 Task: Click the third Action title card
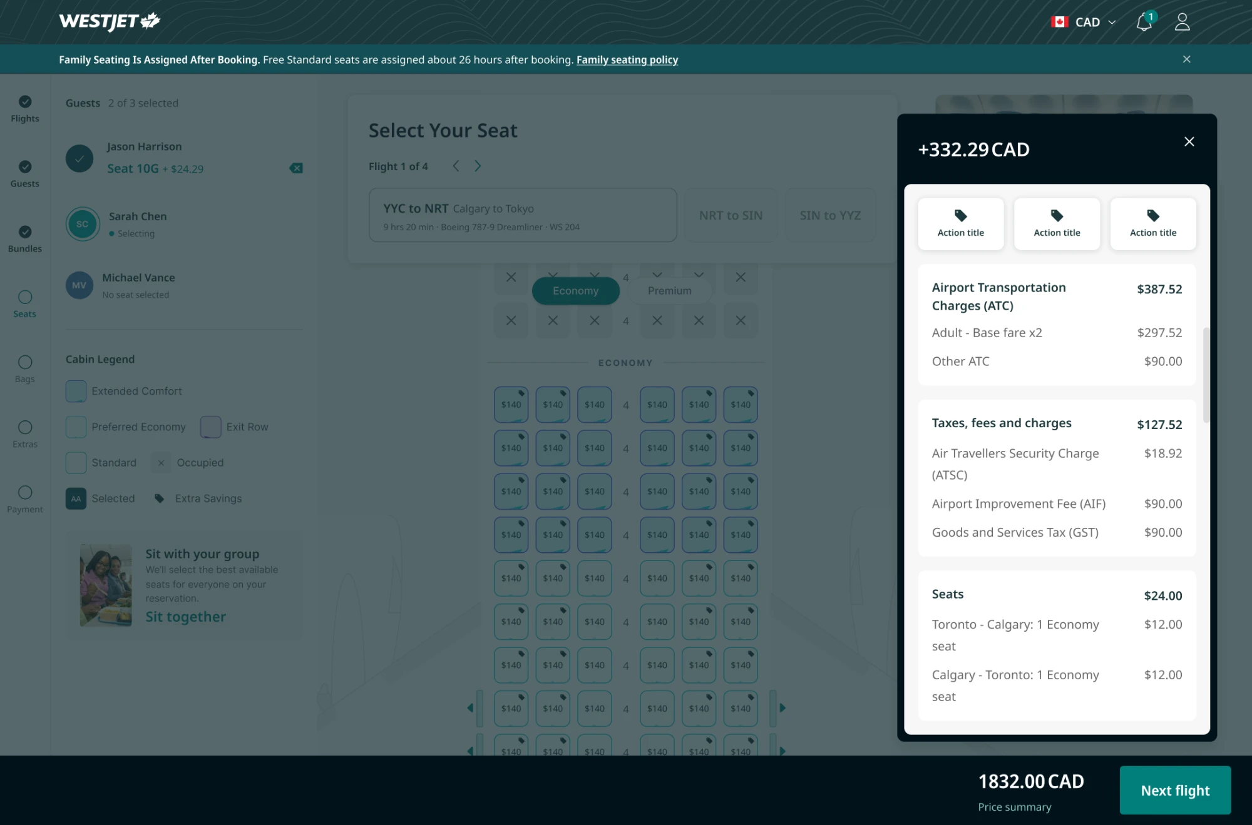point(1152,224)
